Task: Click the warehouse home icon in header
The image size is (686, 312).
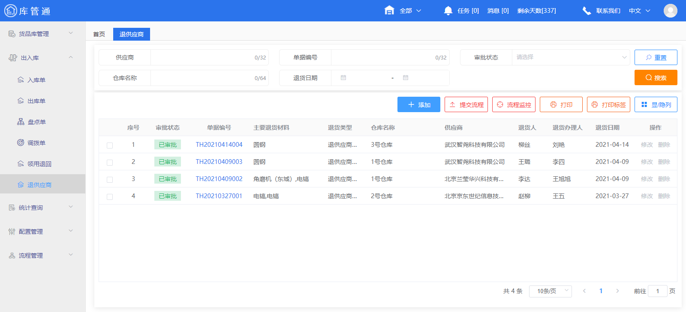Action: coord(389,11)
